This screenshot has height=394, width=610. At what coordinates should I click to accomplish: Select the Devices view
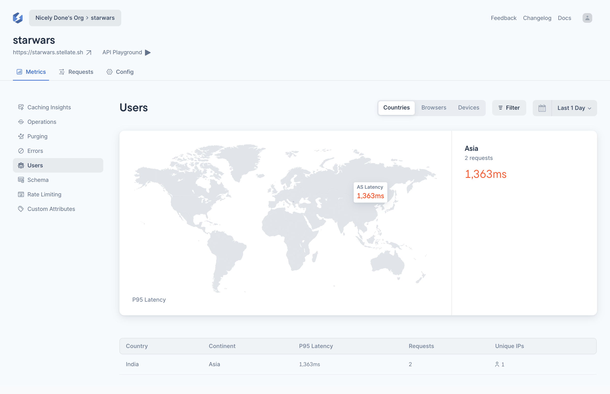click(469, 108)
